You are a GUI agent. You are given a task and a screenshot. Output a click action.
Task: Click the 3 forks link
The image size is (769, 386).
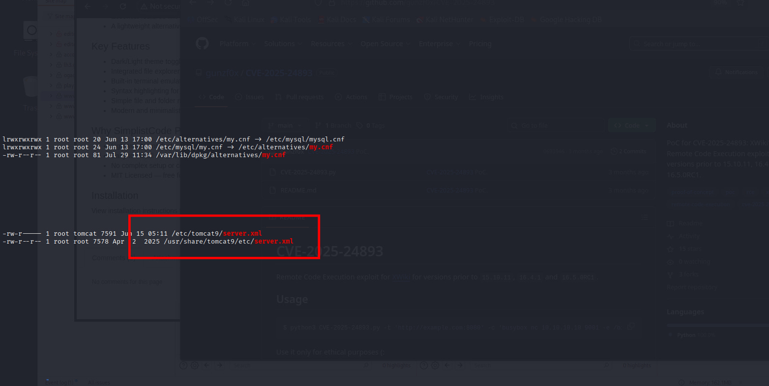683,275
